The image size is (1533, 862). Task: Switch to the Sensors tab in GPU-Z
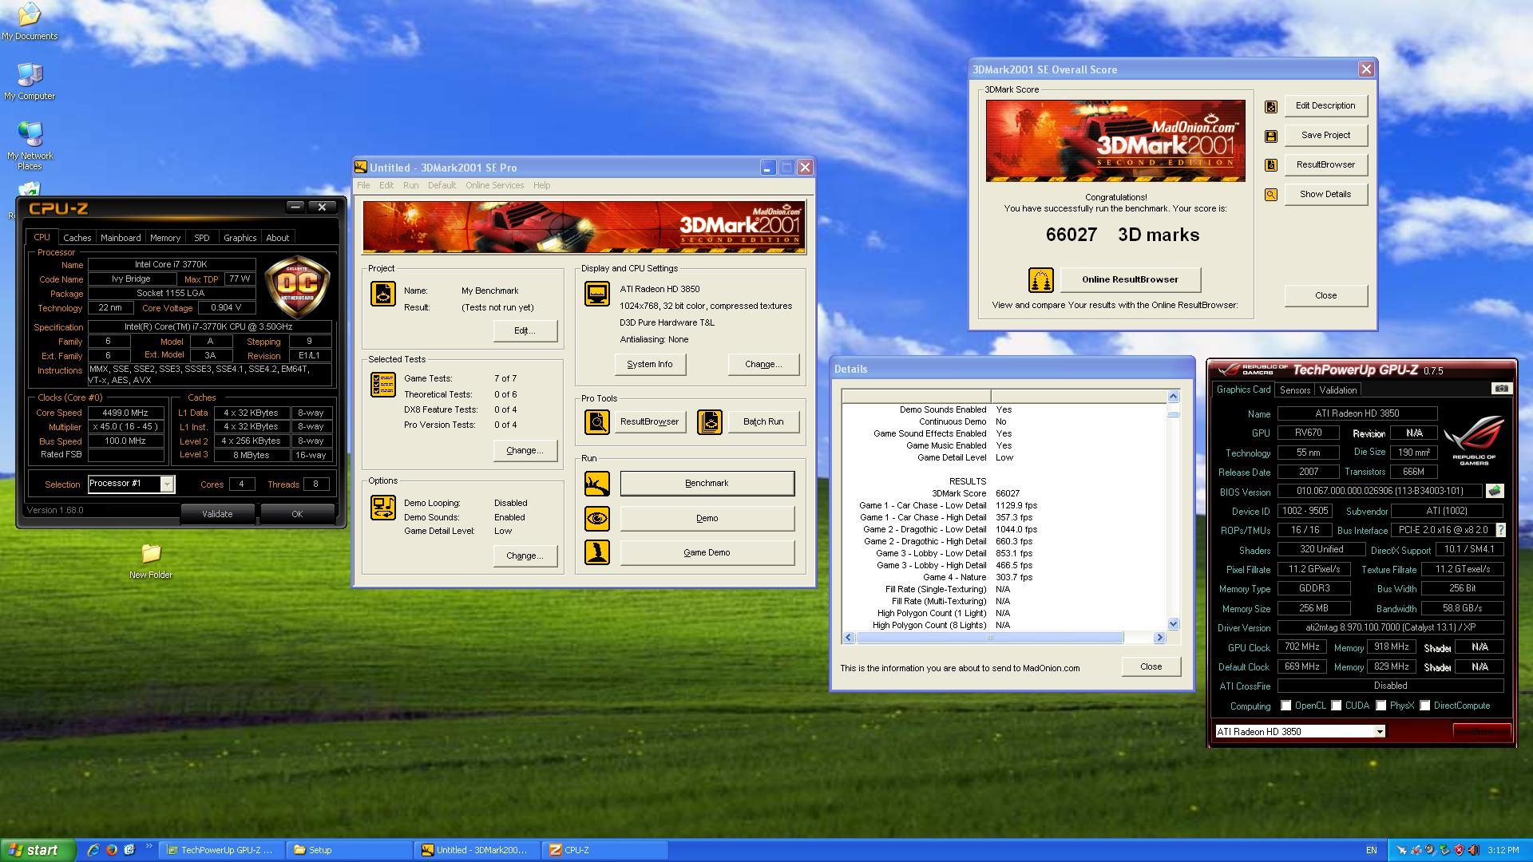coord(1295,390)
